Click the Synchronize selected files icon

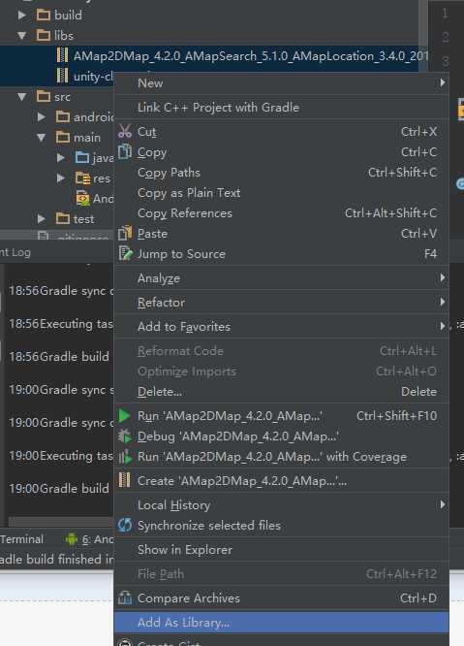[125, 525]
